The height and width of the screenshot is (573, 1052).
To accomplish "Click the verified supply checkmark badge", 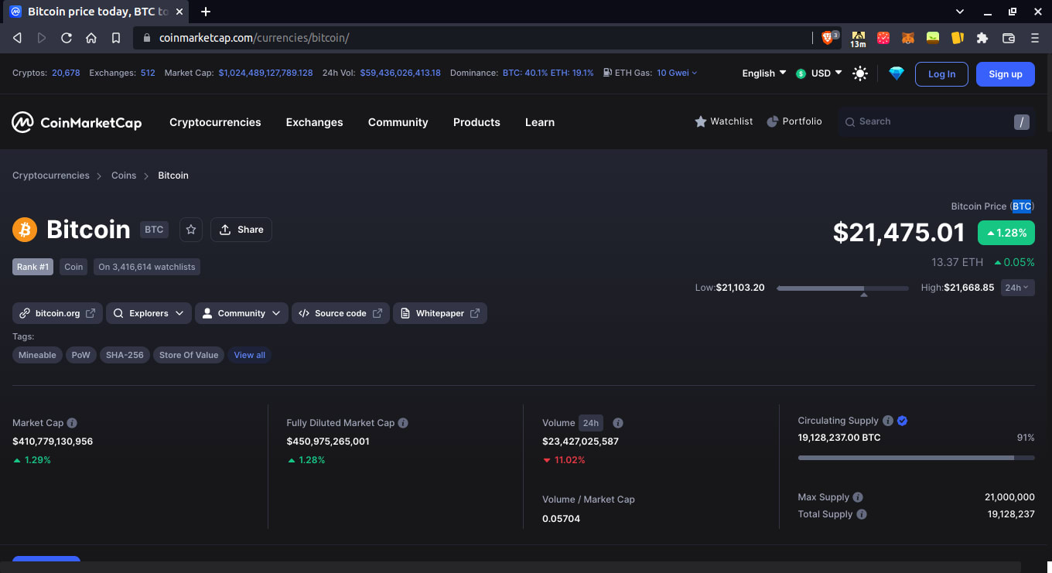I will [902, 421].
